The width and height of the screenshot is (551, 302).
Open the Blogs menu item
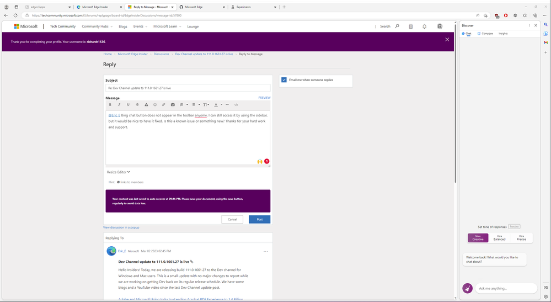pos(122,27)
